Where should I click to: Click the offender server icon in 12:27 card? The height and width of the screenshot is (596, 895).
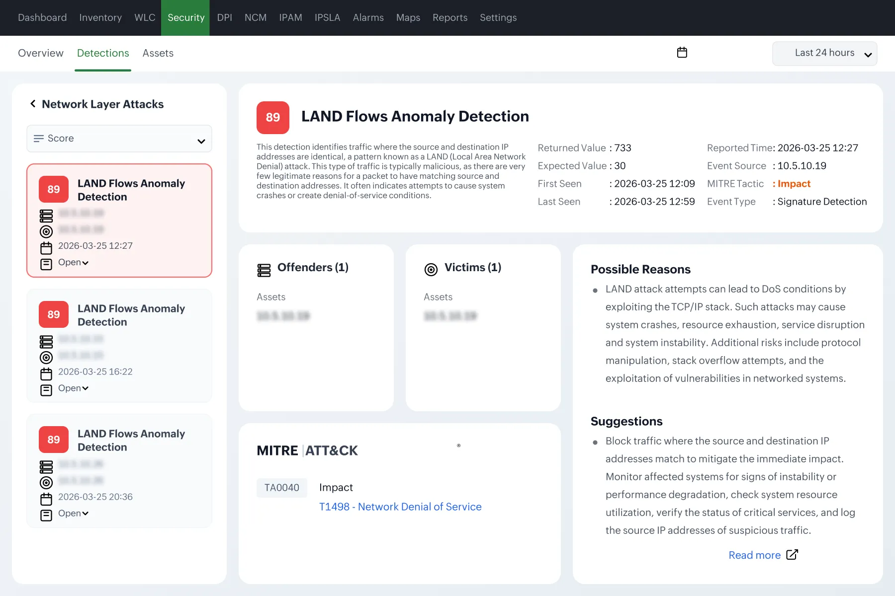[46, 216]
